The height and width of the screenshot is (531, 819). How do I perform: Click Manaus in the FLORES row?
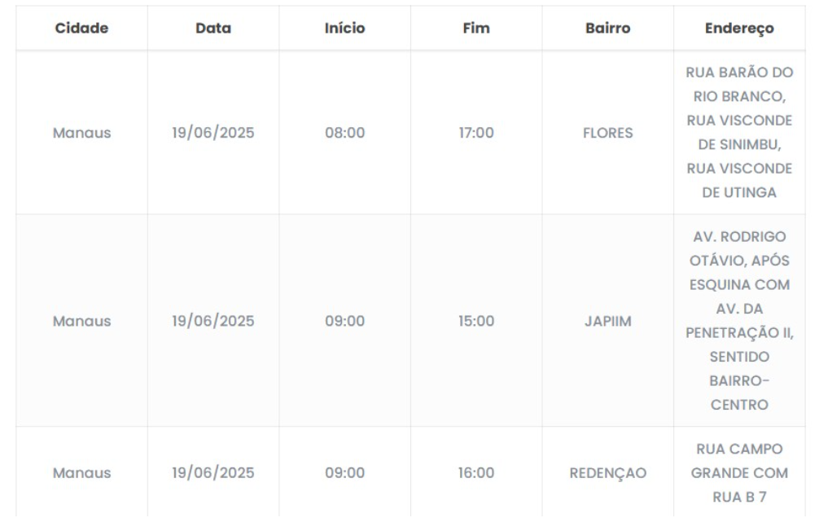point(81,133)
